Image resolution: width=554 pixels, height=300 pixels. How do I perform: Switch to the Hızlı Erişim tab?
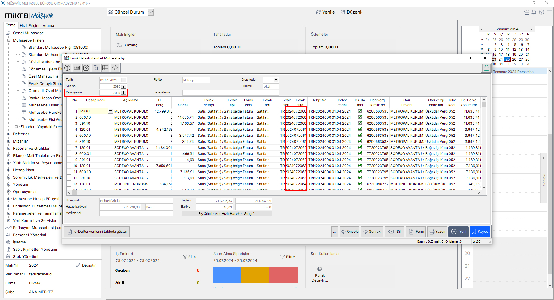click(x=29, y=25)
